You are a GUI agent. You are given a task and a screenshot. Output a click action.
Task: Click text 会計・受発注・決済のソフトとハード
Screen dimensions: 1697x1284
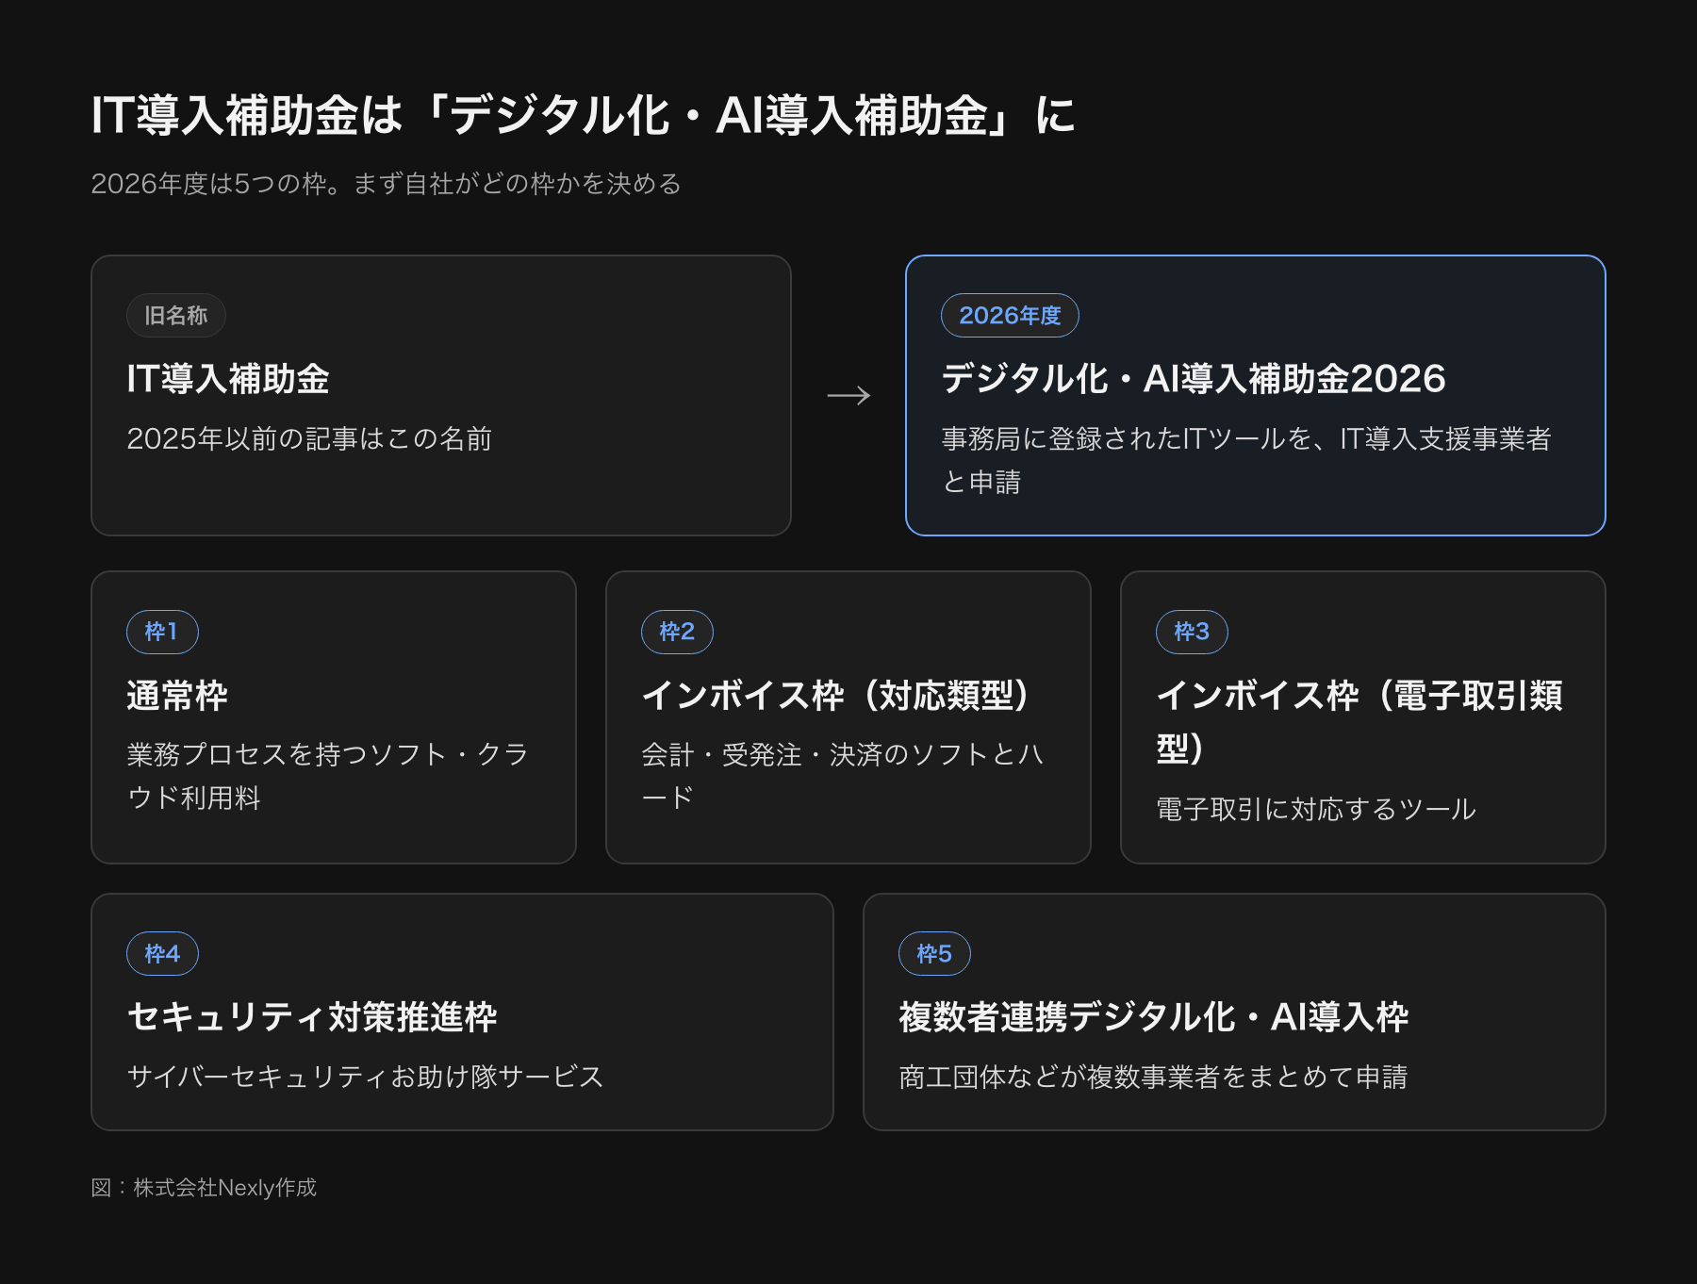coord(842,776)
